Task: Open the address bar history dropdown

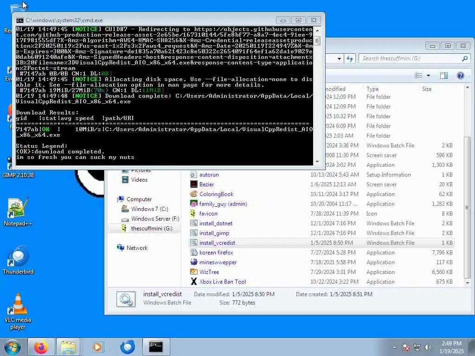Action: 339,59
